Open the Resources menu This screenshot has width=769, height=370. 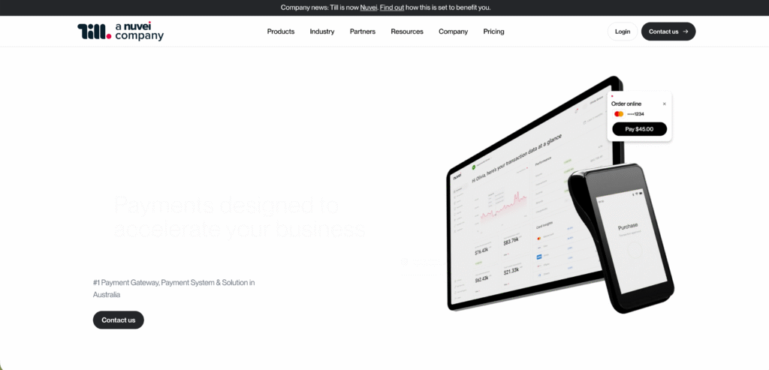[406, 32]
